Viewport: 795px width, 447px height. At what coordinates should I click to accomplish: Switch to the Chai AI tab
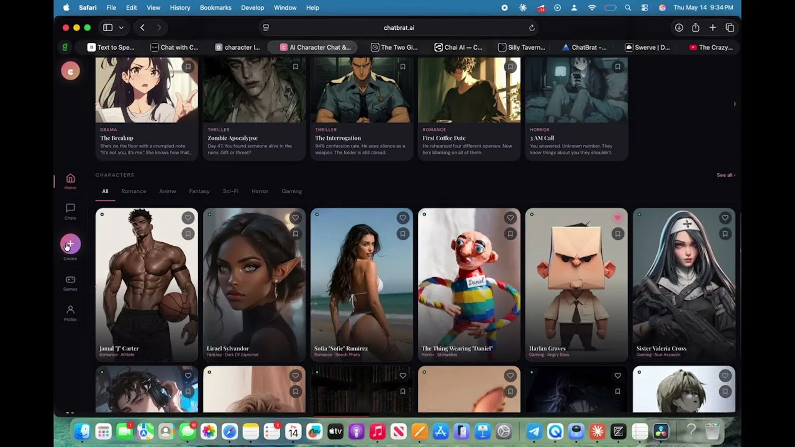(459, 47)
